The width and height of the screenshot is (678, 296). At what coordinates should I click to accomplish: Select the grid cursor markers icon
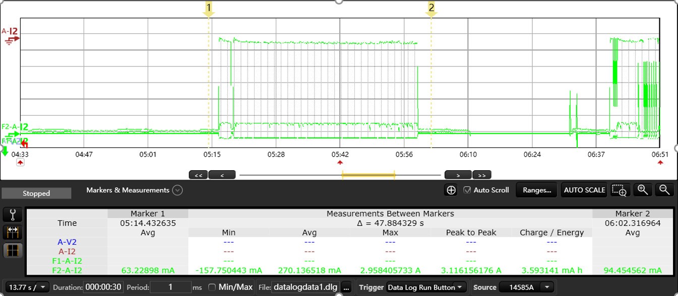13,250
